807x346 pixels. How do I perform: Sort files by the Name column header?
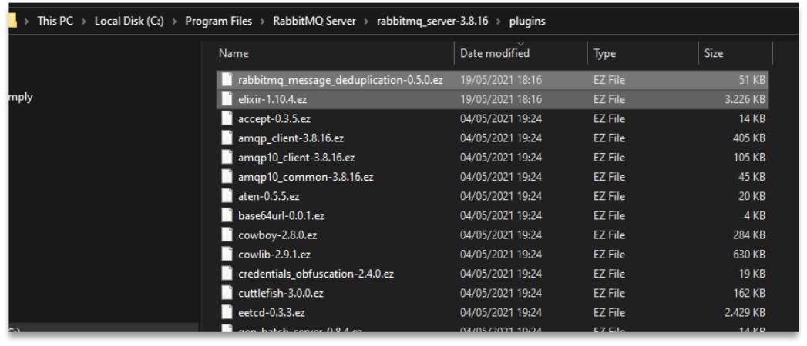click(x=233, y=53)
